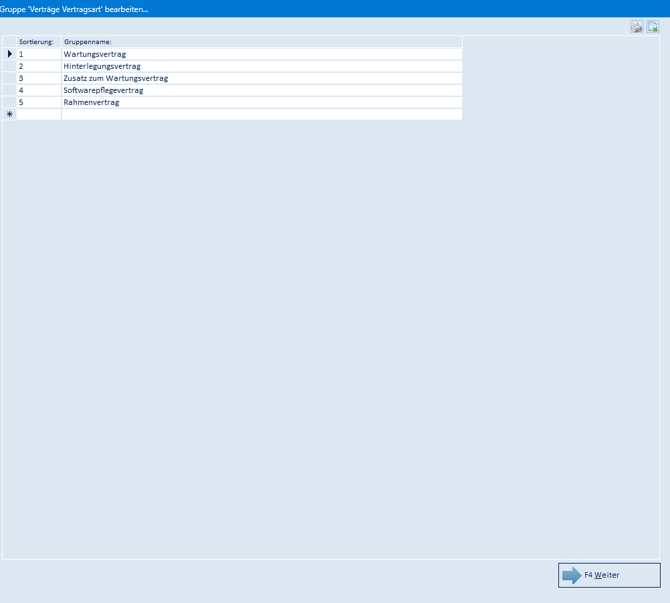This screenshot has width=670, height=603.
Task: Click the row selector for Wartungsvertrag
Action: pyautogui.click(x=9, y=54)
